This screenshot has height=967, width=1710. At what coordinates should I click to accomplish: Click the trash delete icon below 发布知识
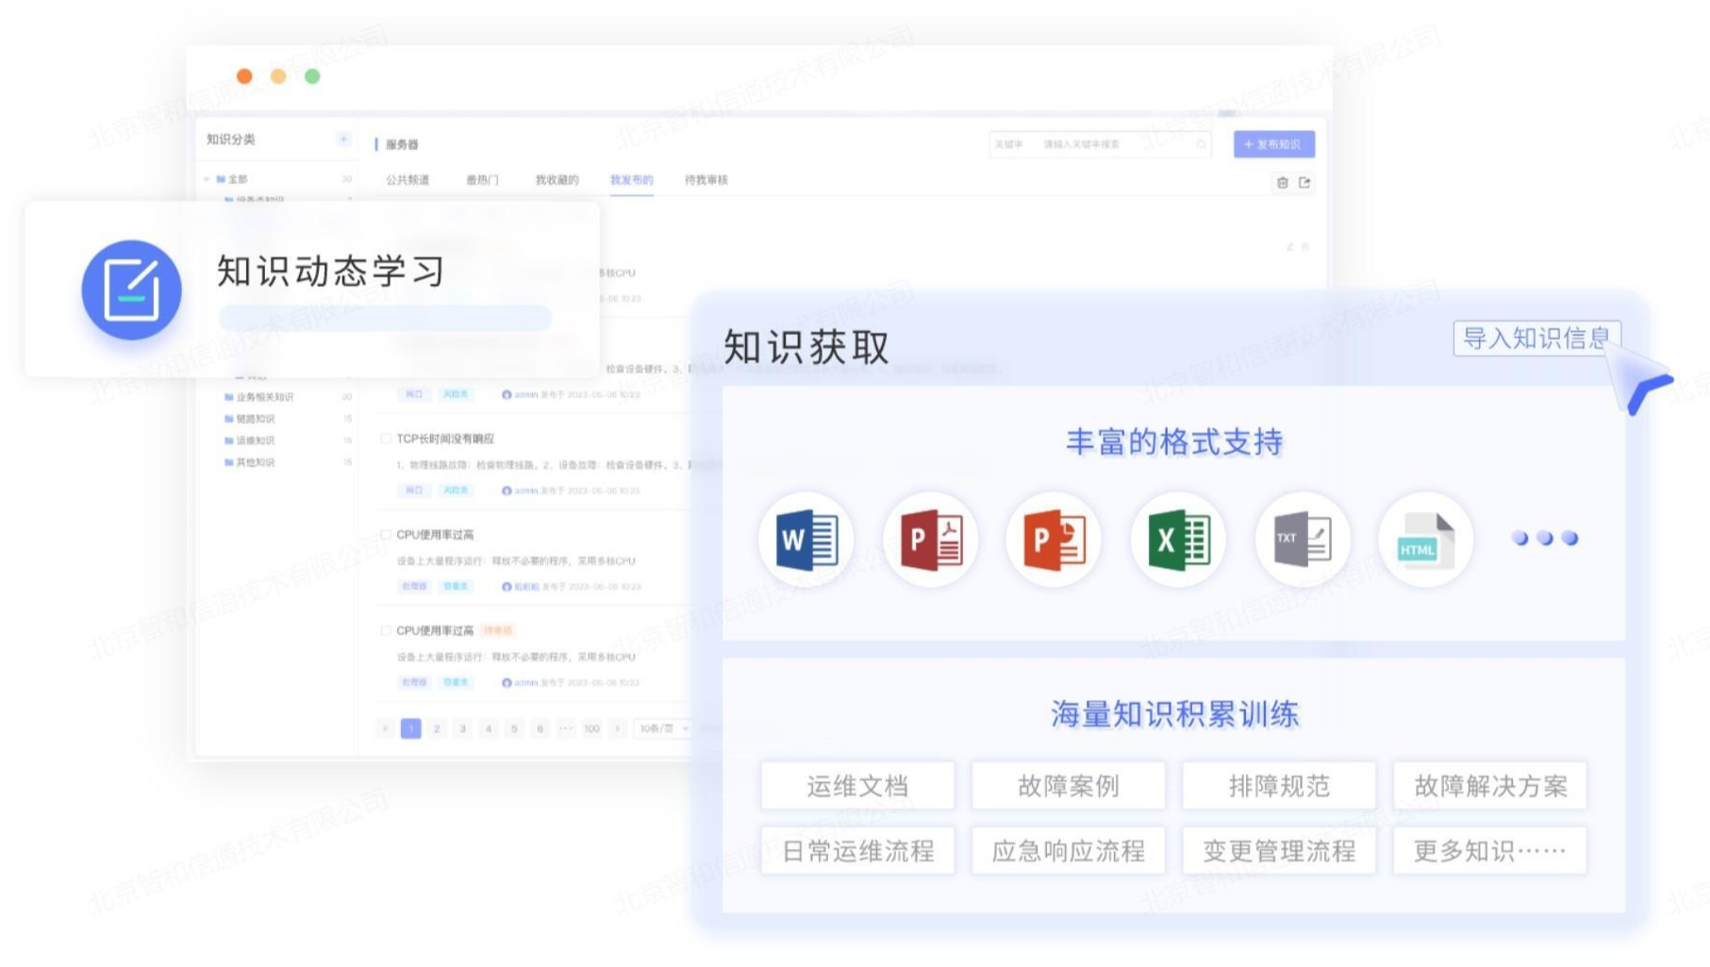pos(1282,183)
